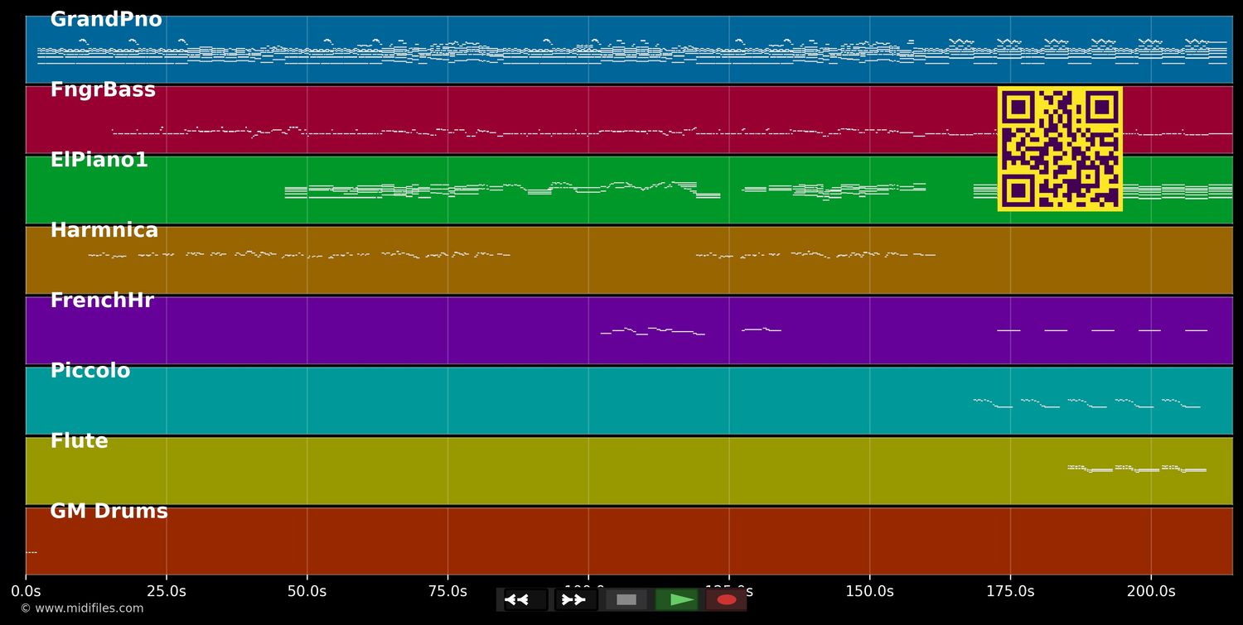The height and width of the screenshot is (625, 1243).
Task: Click the gray stop button
Action: pos(626,599)
